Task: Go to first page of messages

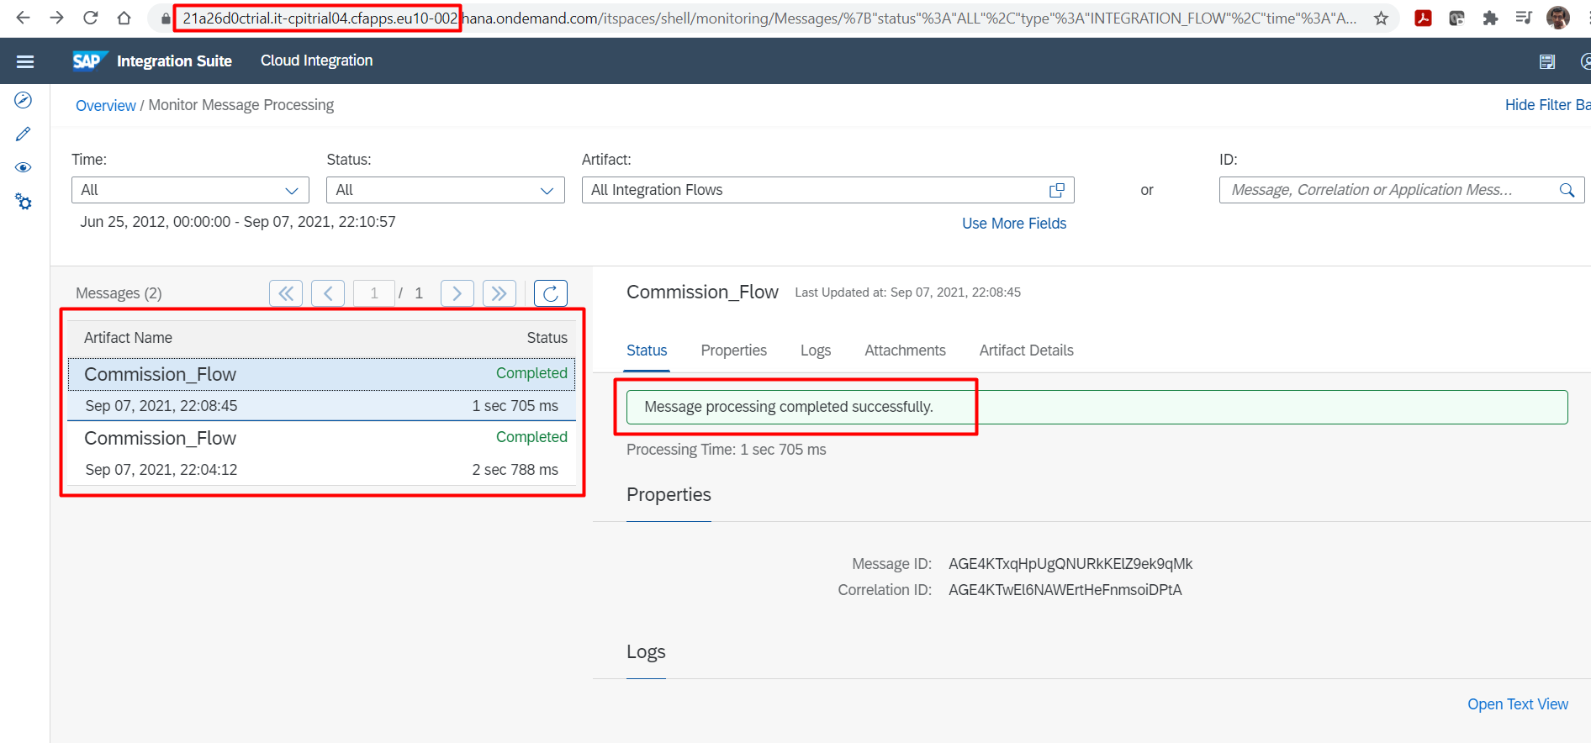Action: (x=286, y=293)
